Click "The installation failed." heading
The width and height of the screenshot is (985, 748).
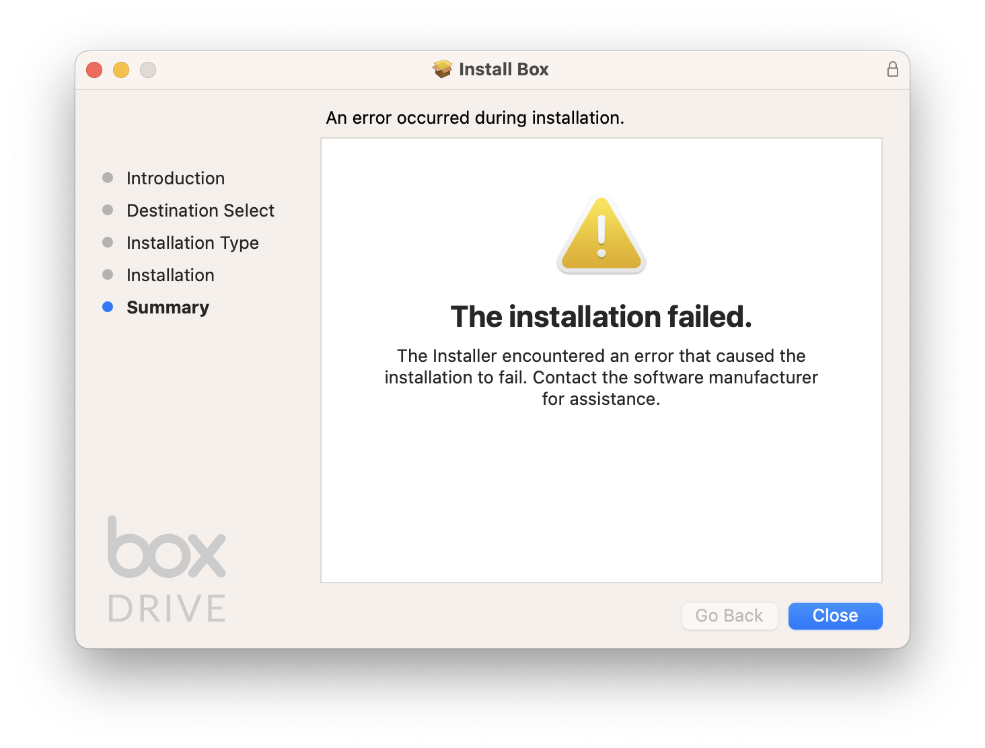(x=601, y=316)
